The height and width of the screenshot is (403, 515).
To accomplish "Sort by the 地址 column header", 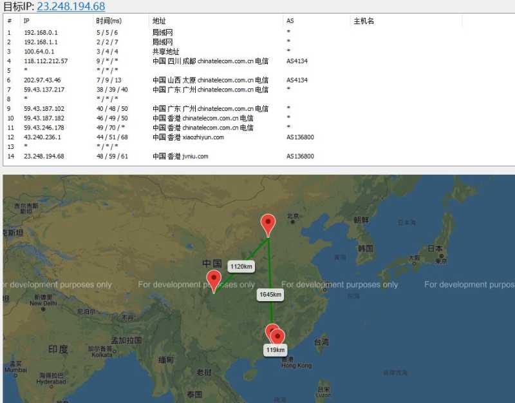I will [159, 21].
